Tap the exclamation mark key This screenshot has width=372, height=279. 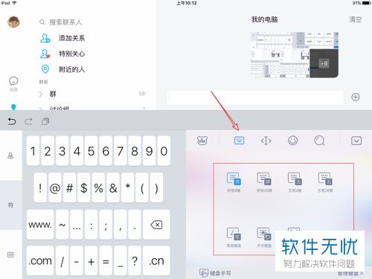[x=40, y=187]
